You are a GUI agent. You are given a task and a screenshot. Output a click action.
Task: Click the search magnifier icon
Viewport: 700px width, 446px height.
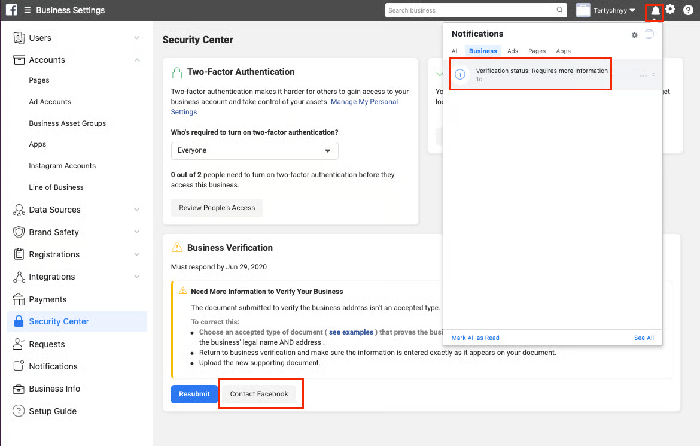click(x=560, y=10)
